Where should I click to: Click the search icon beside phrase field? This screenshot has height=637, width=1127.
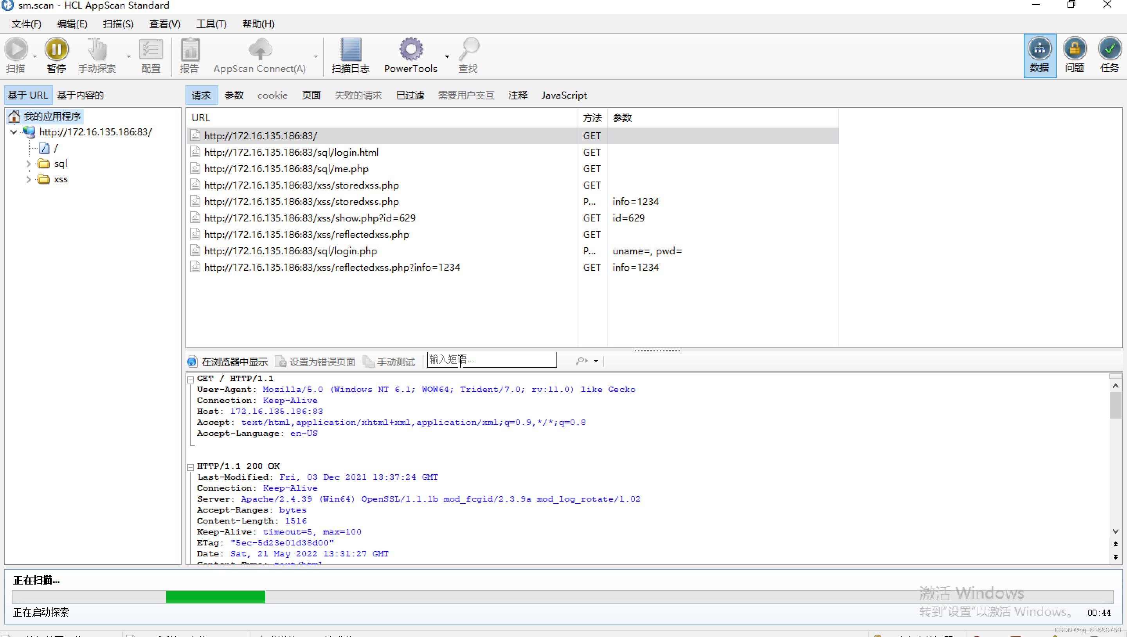pos(582,361)
